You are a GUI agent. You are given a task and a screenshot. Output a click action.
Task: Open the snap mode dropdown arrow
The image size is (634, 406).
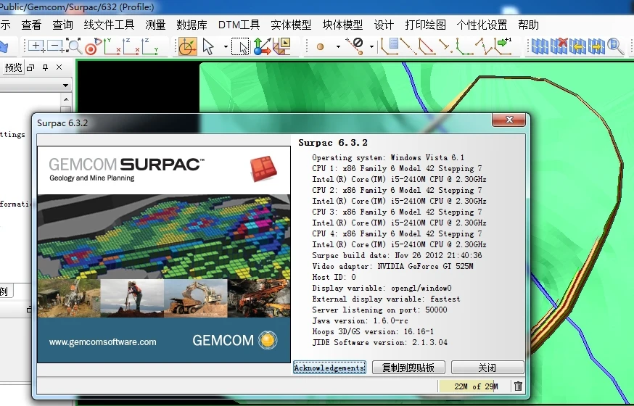pos(371,47)
